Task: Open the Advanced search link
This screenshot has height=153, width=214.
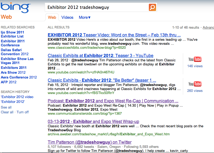Action: (x=208, y=27)
